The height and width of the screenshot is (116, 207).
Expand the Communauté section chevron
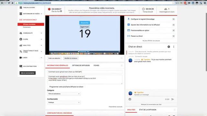pos(41,33)
